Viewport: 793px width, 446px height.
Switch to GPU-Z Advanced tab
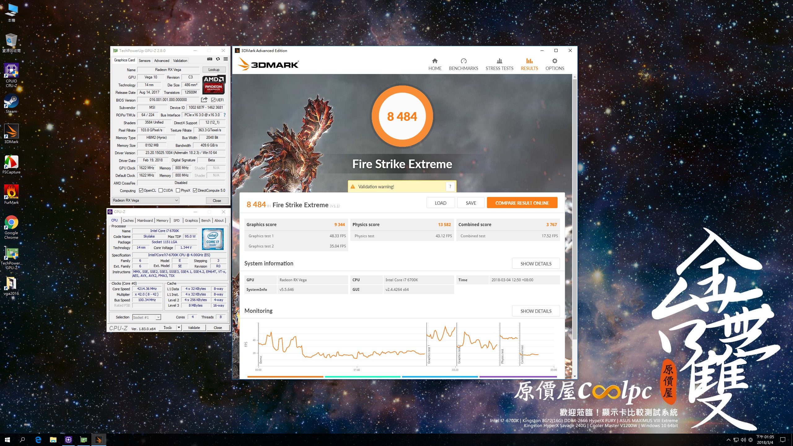pos(162,60)
